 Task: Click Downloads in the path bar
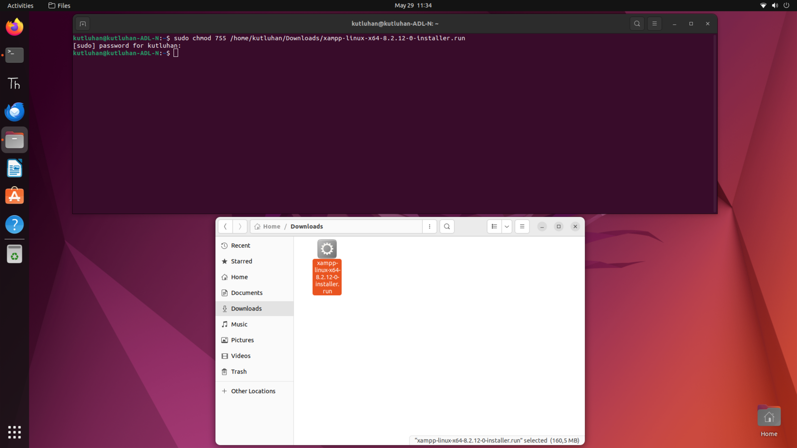tap(307, 226)
